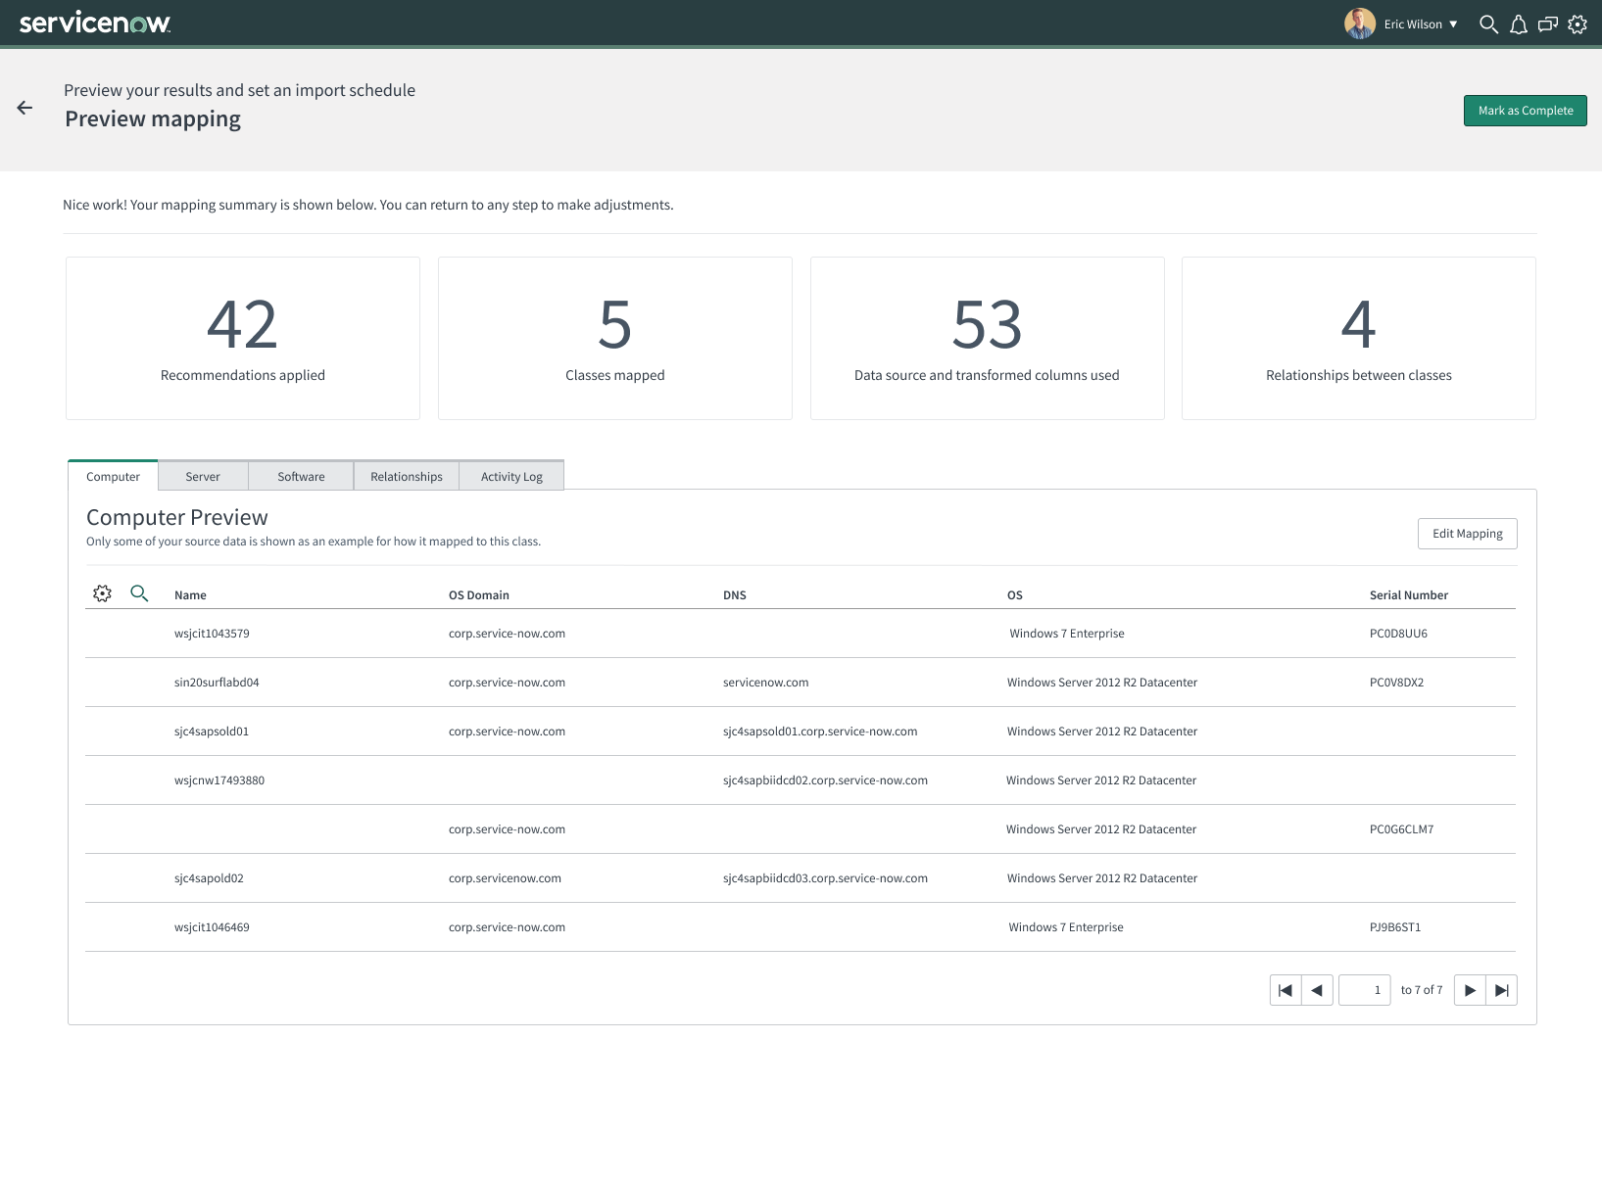The width and height of the screenshot is (1602, 1181).
Task: Click Windows 7 Enterprise in wsjcit1046469 row
Action: 1066,927
